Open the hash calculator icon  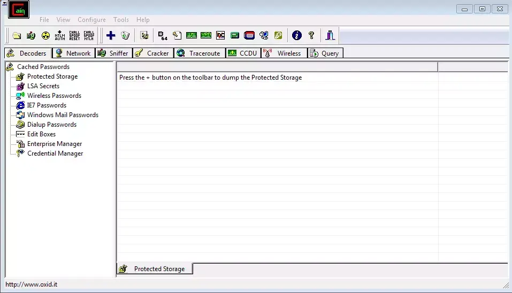(235, 35)
